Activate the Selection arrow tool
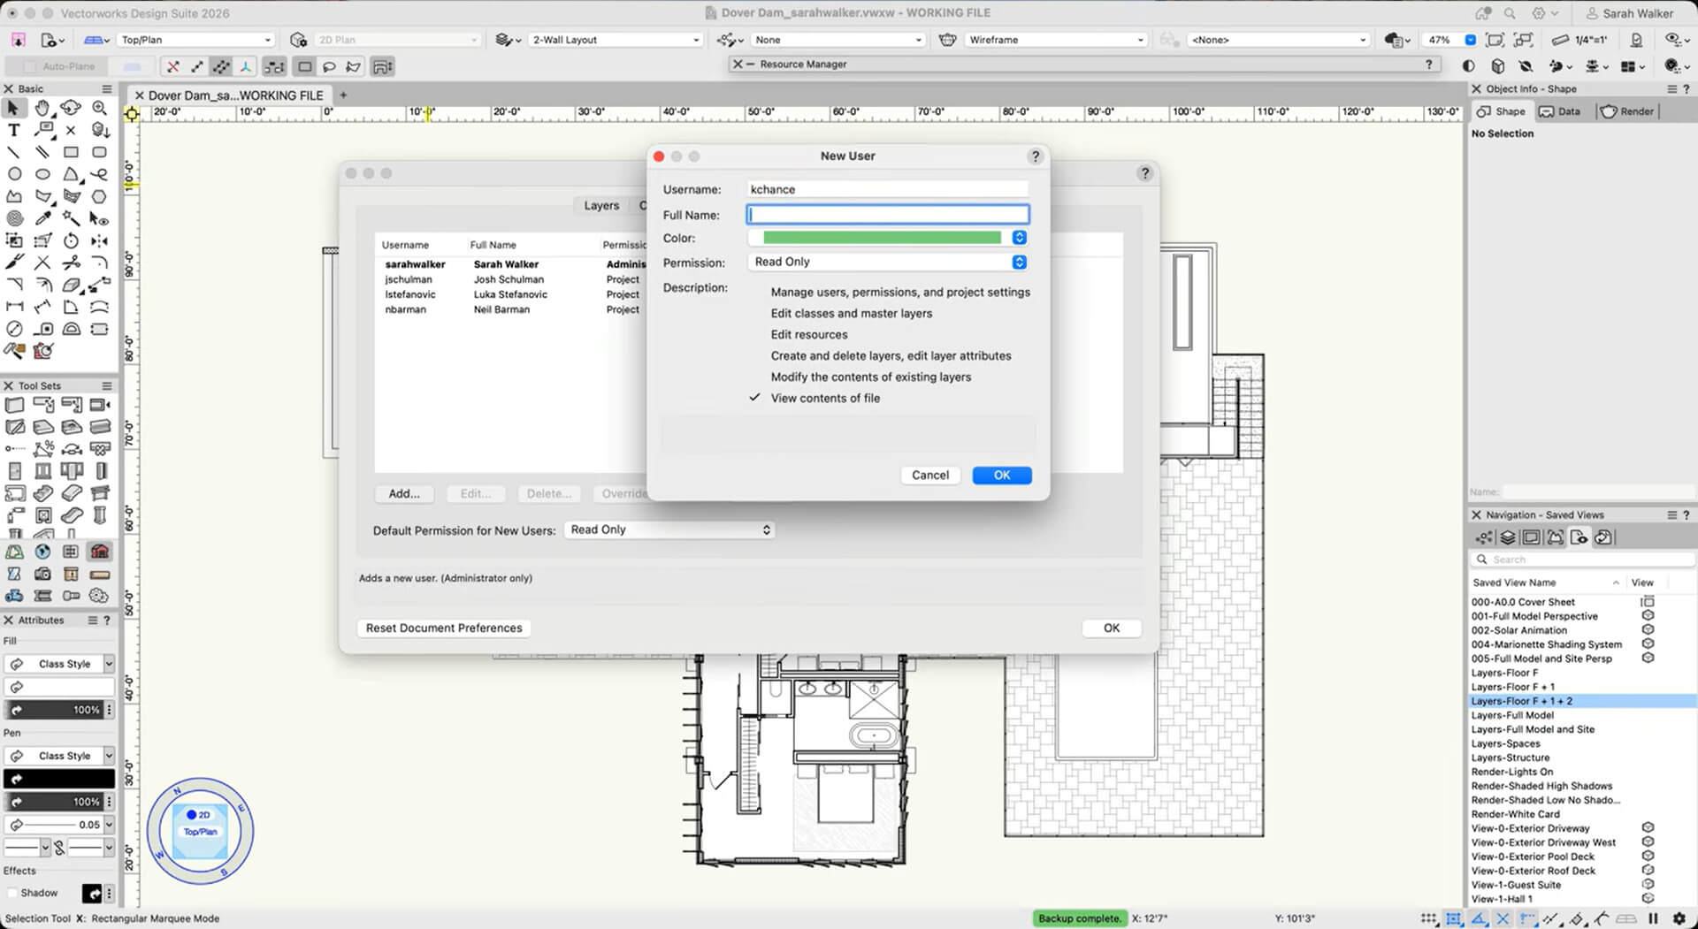The height and width of the screenshot is (929, 1698). click(13, 108)
